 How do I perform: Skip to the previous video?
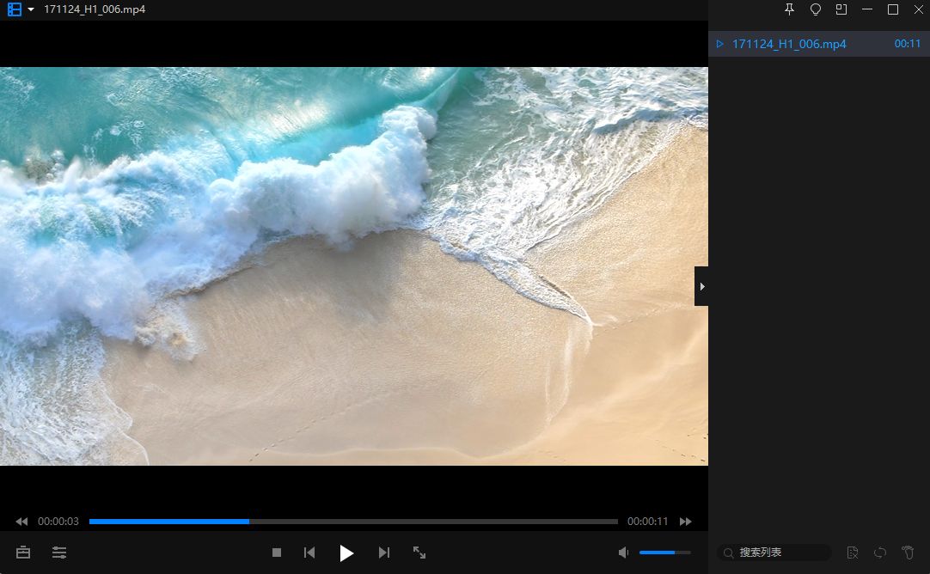pos(309,553)
